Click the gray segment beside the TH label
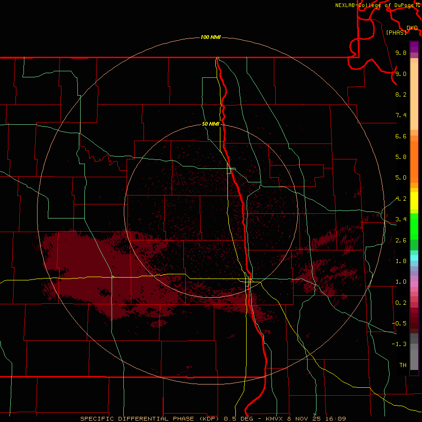The height and width of the screenshot is (422, 422). point(414,359)
